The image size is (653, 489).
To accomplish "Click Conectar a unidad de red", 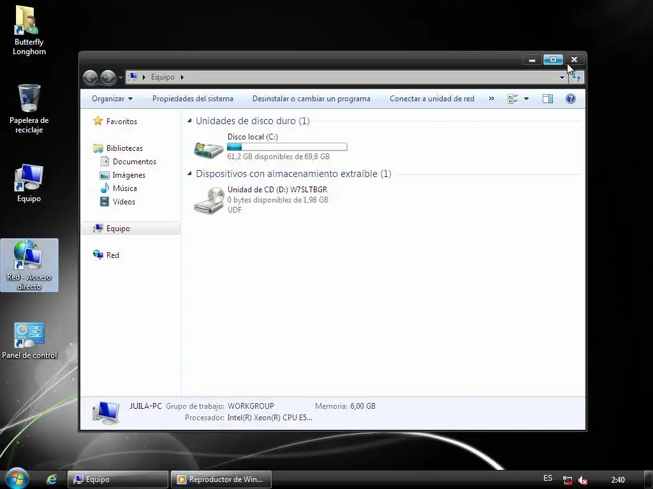I will (432, 99).
